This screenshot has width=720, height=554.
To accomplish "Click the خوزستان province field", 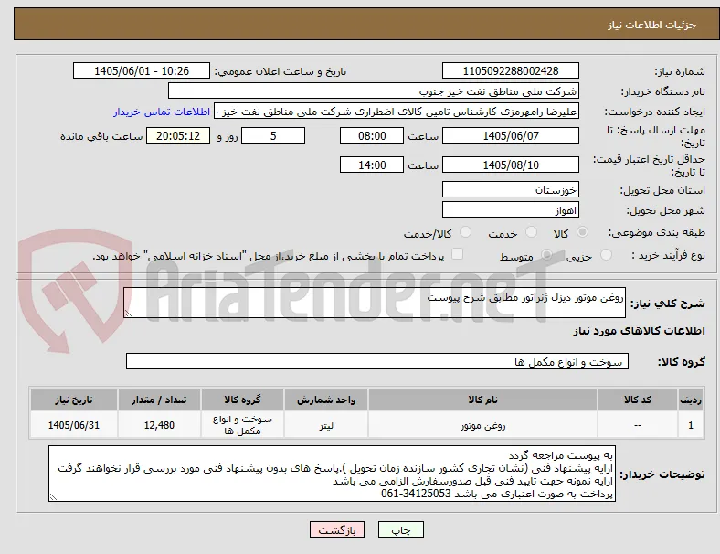I will [x=511, y=190].
